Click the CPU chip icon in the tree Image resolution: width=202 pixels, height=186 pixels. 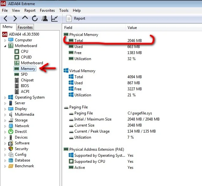(x=17, y=52)
